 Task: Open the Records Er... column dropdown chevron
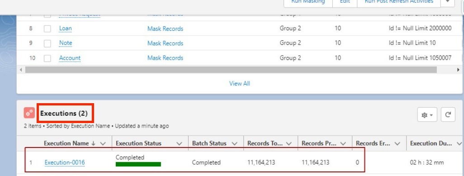(398, 143)
